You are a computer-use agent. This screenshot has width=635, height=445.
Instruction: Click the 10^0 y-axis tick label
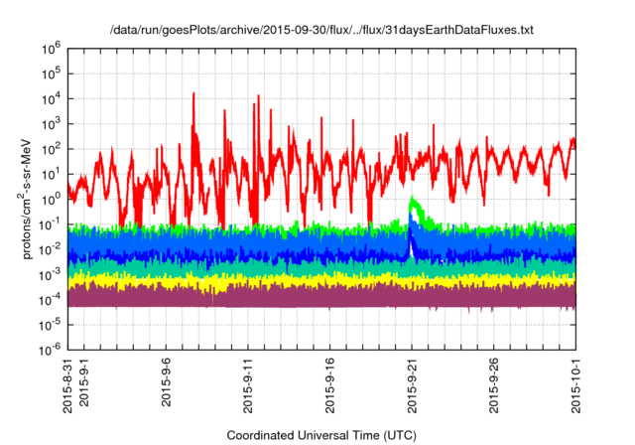51,200
